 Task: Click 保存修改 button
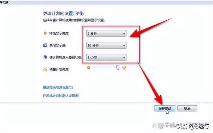pyautogui.click(x=165, y=108)
